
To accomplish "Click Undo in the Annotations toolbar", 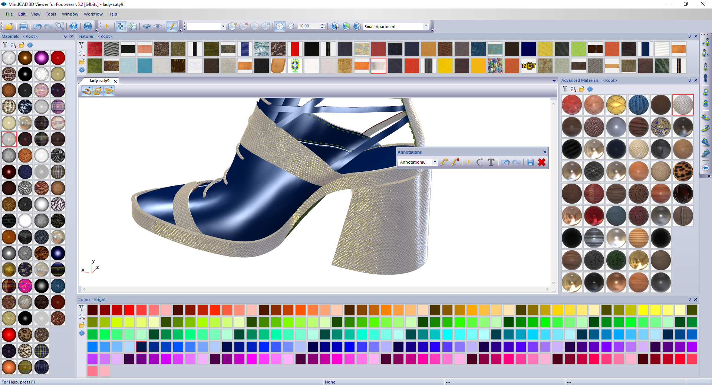I will point(505,162).
